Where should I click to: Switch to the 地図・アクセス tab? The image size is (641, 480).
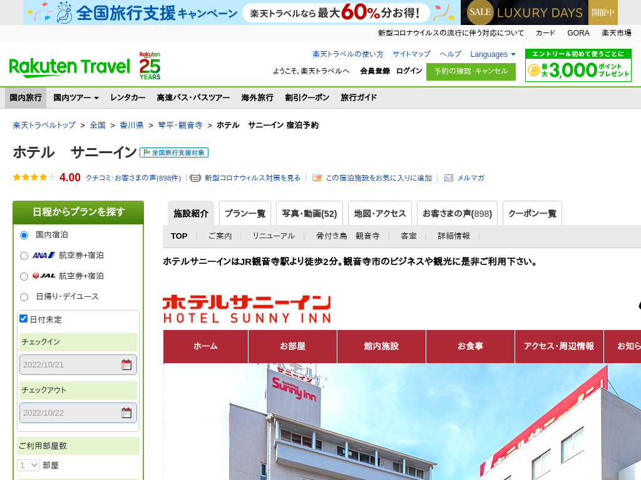380,213
